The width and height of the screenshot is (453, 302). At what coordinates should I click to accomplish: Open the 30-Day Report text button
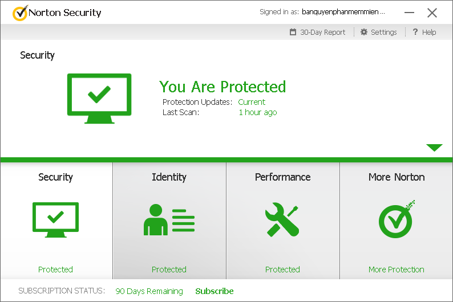(x=323, y=32)
